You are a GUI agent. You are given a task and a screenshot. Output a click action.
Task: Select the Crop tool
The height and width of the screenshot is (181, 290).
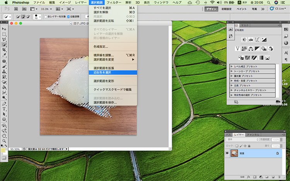click(4, 50)
